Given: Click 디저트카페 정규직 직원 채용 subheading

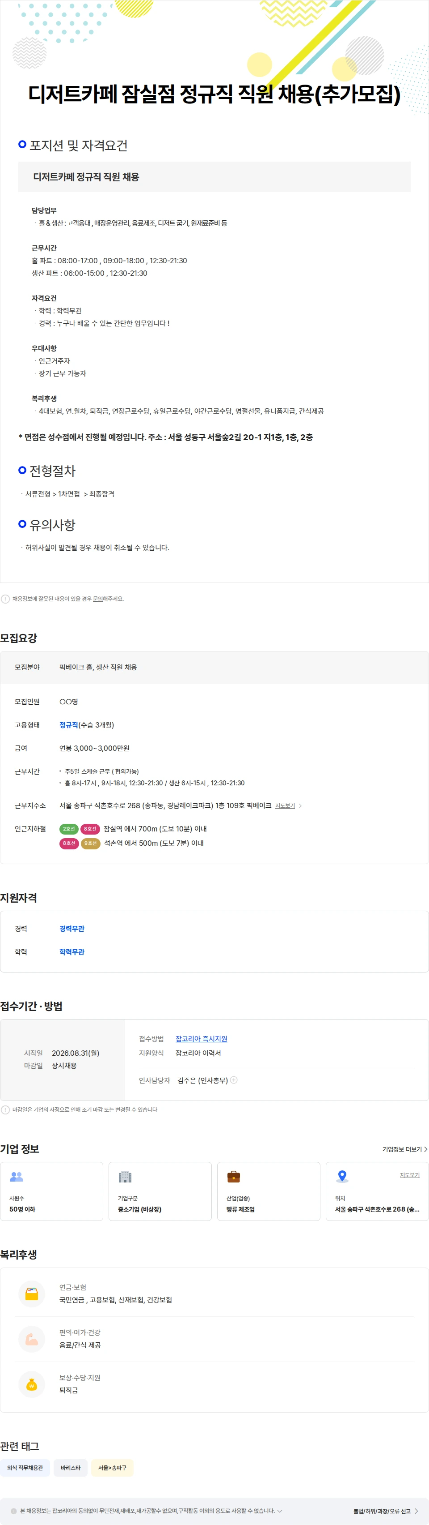Looking at the screenshot, I should 86,176.
